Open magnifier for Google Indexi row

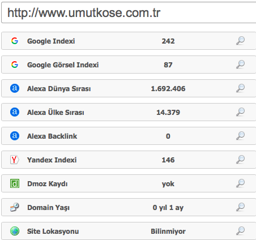pyautogui.click(x=240, y=41)
